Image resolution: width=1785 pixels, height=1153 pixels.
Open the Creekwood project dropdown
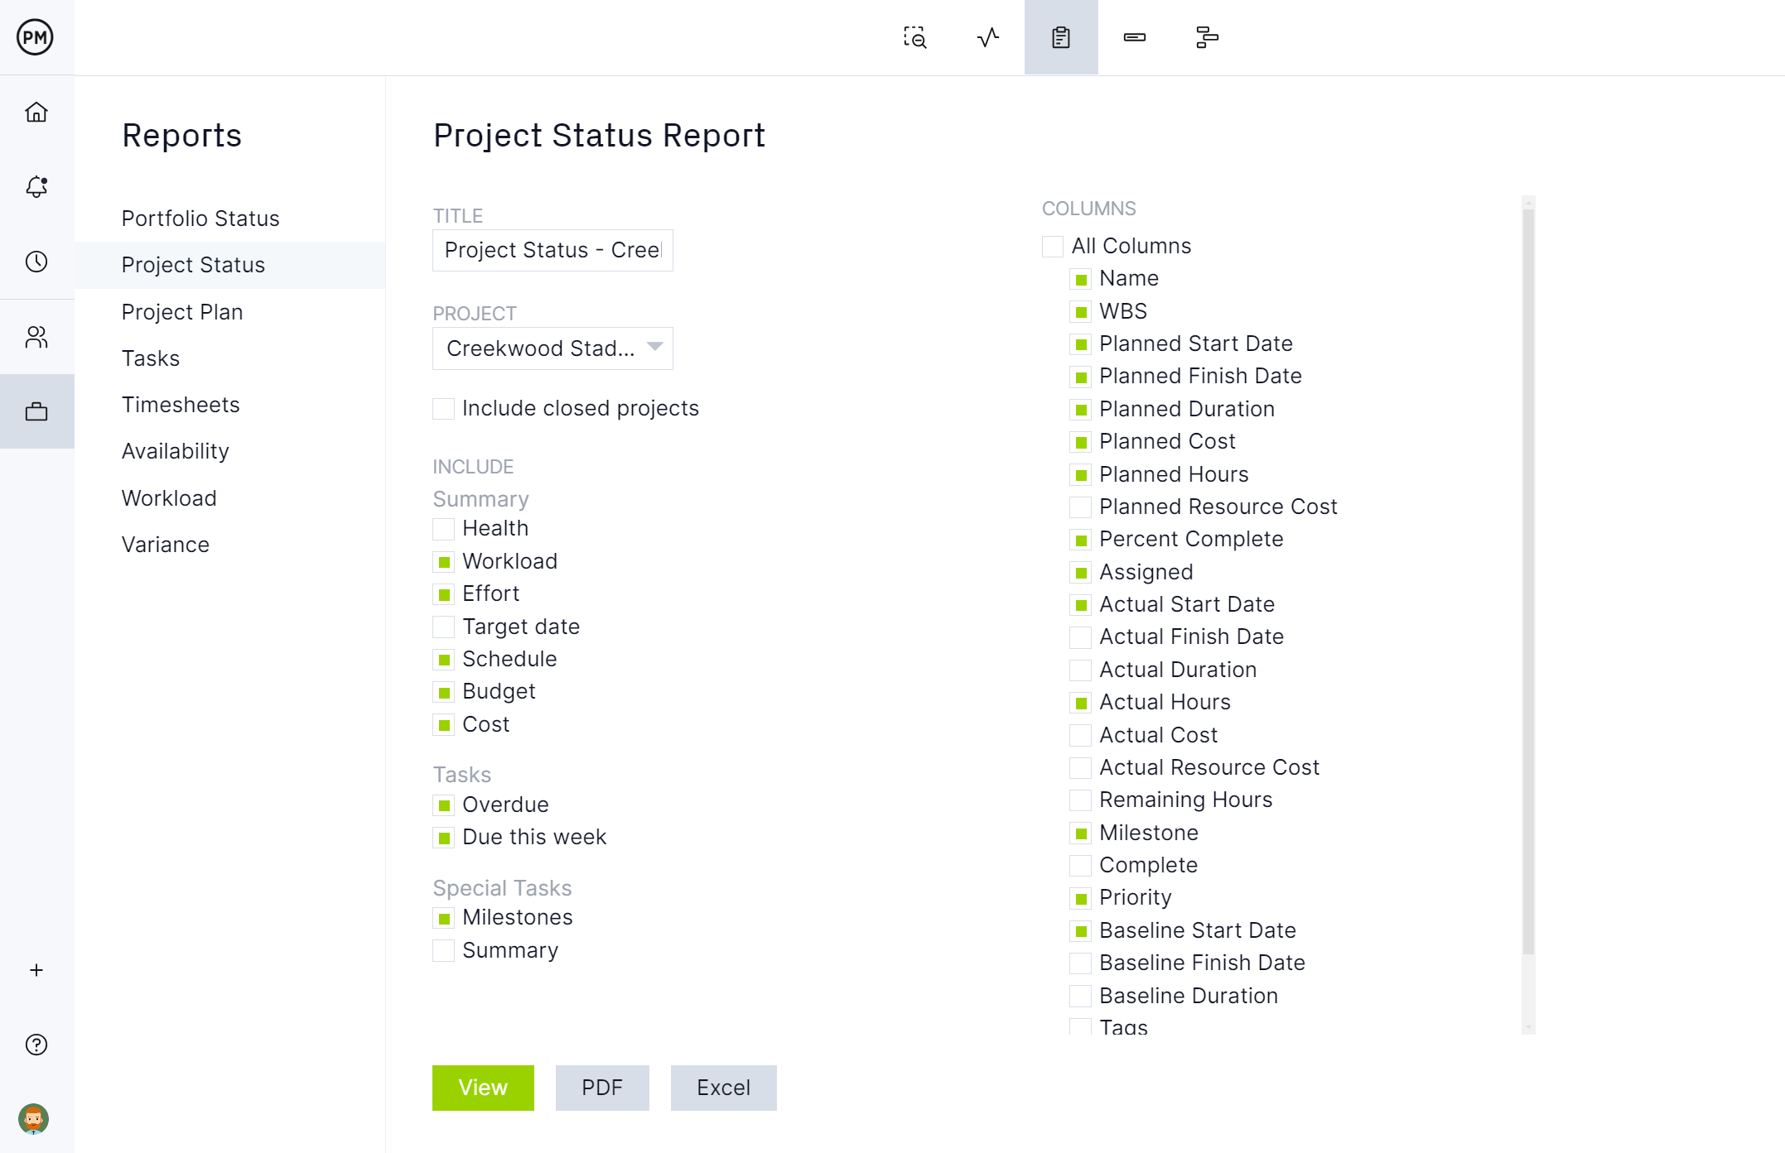point(552,348)
